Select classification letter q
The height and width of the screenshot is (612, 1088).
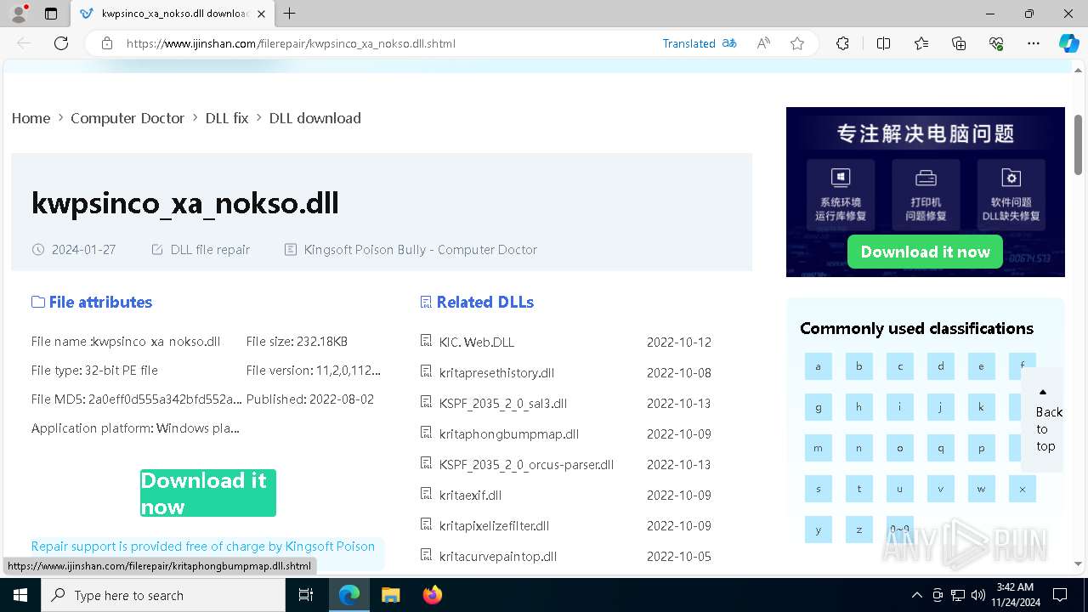(941, 448)
